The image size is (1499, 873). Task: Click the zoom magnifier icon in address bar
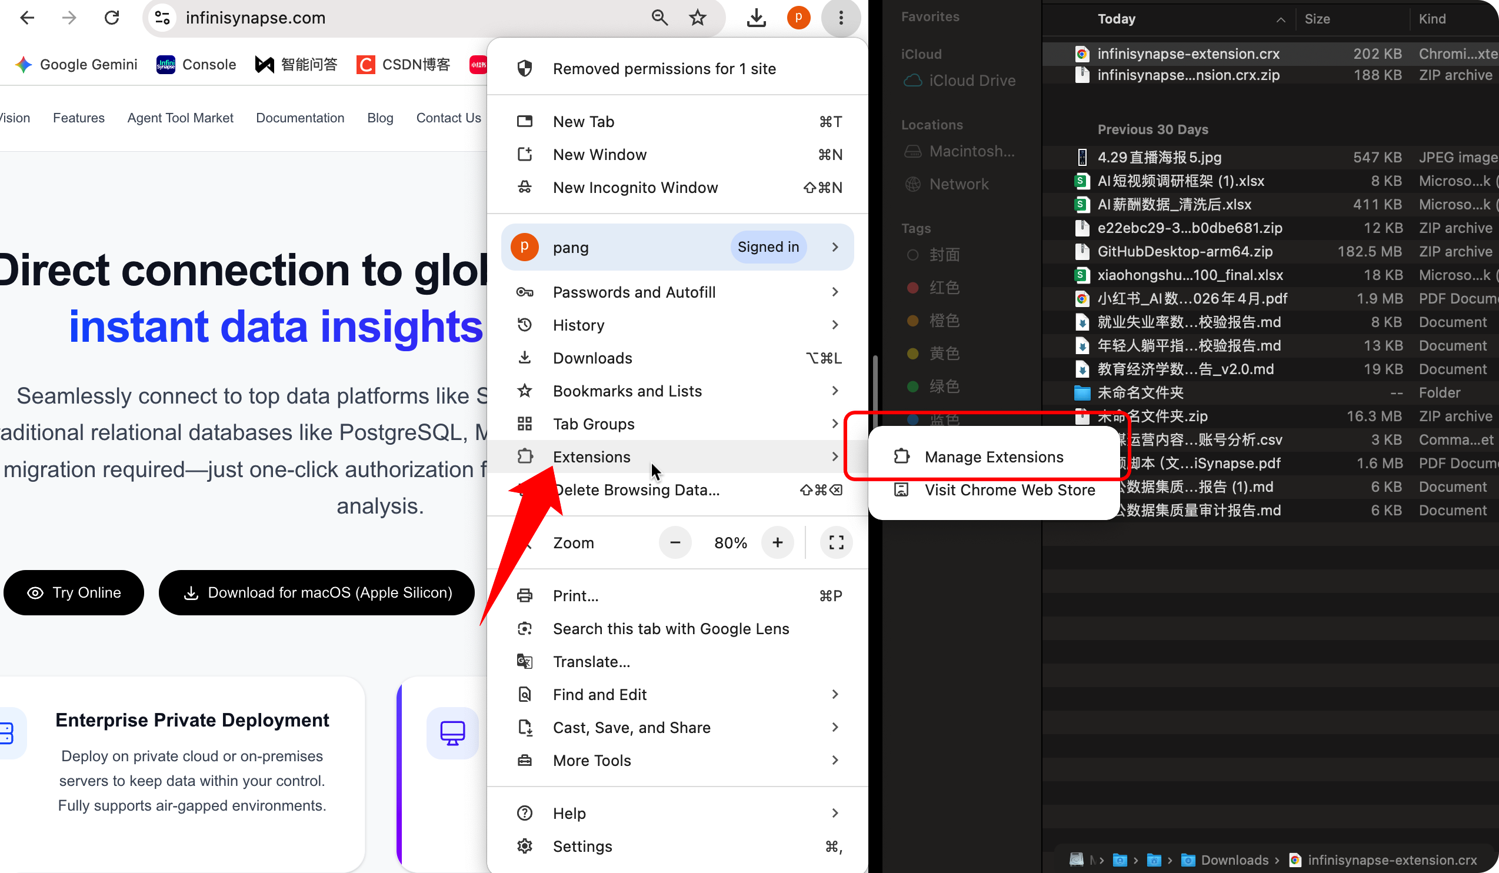tap(659, 18)
